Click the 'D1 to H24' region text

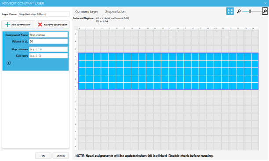click(102, 21)
